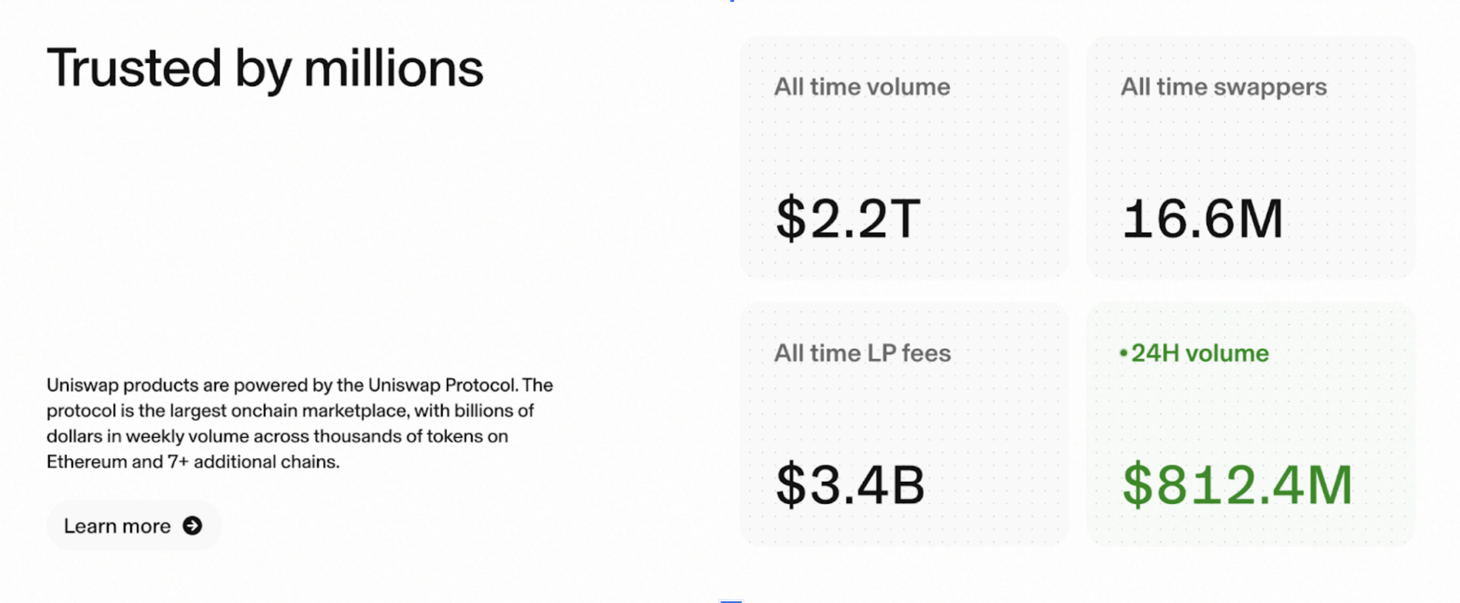Click the Learn more button

134,525
